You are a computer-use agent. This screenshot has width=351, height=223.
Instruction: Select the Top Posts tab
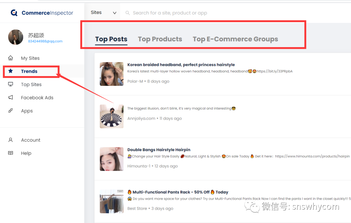pyautogui.click(x=111, y=39)
